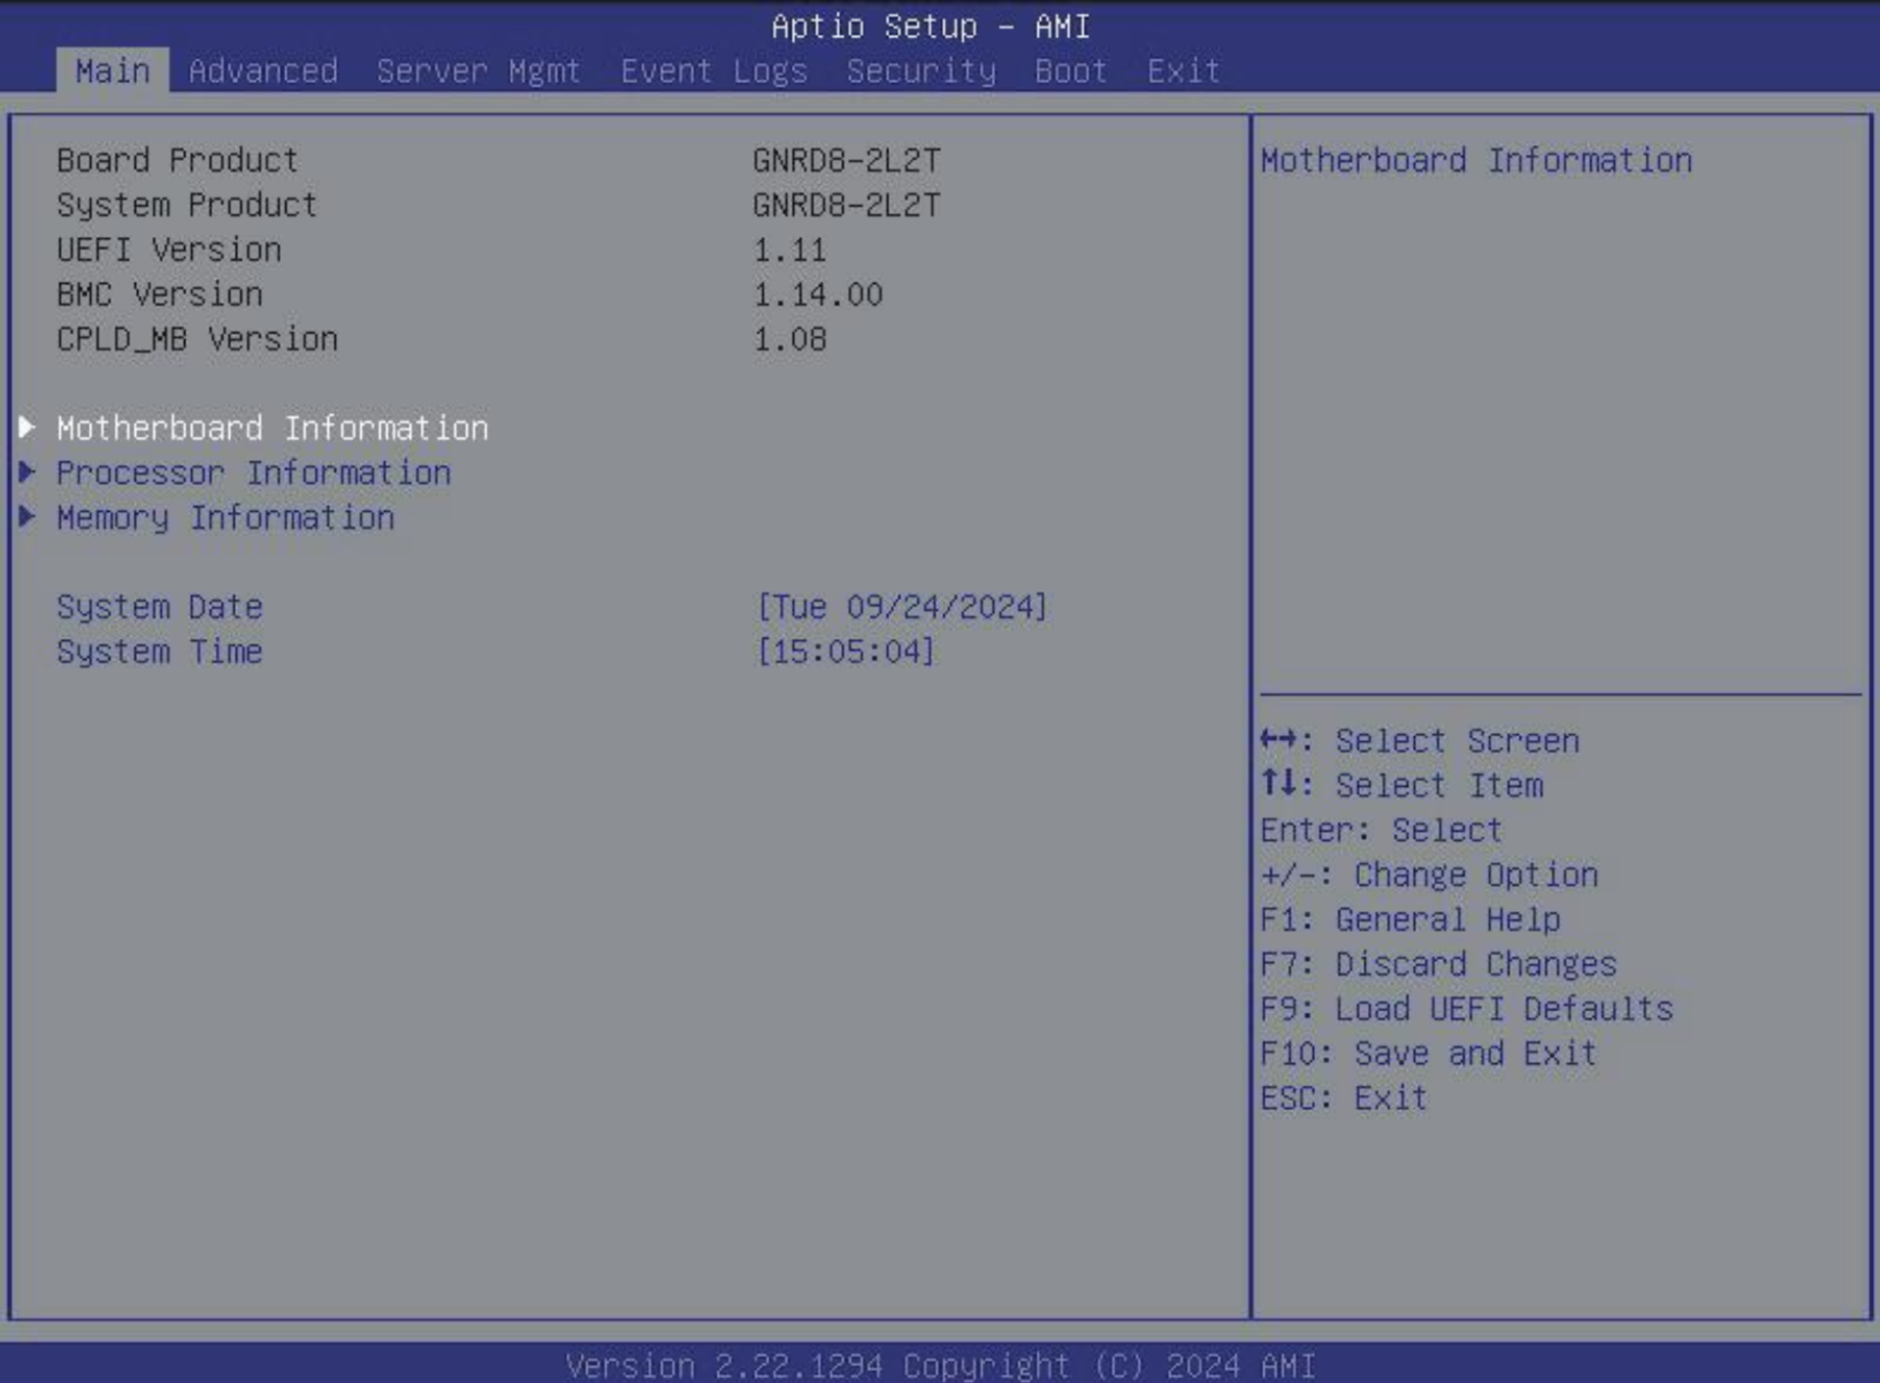The height and width of the screenshot is (1383, 1880).
Task: Click Aptio Setup - AMI title
Action: coord(930,26)
